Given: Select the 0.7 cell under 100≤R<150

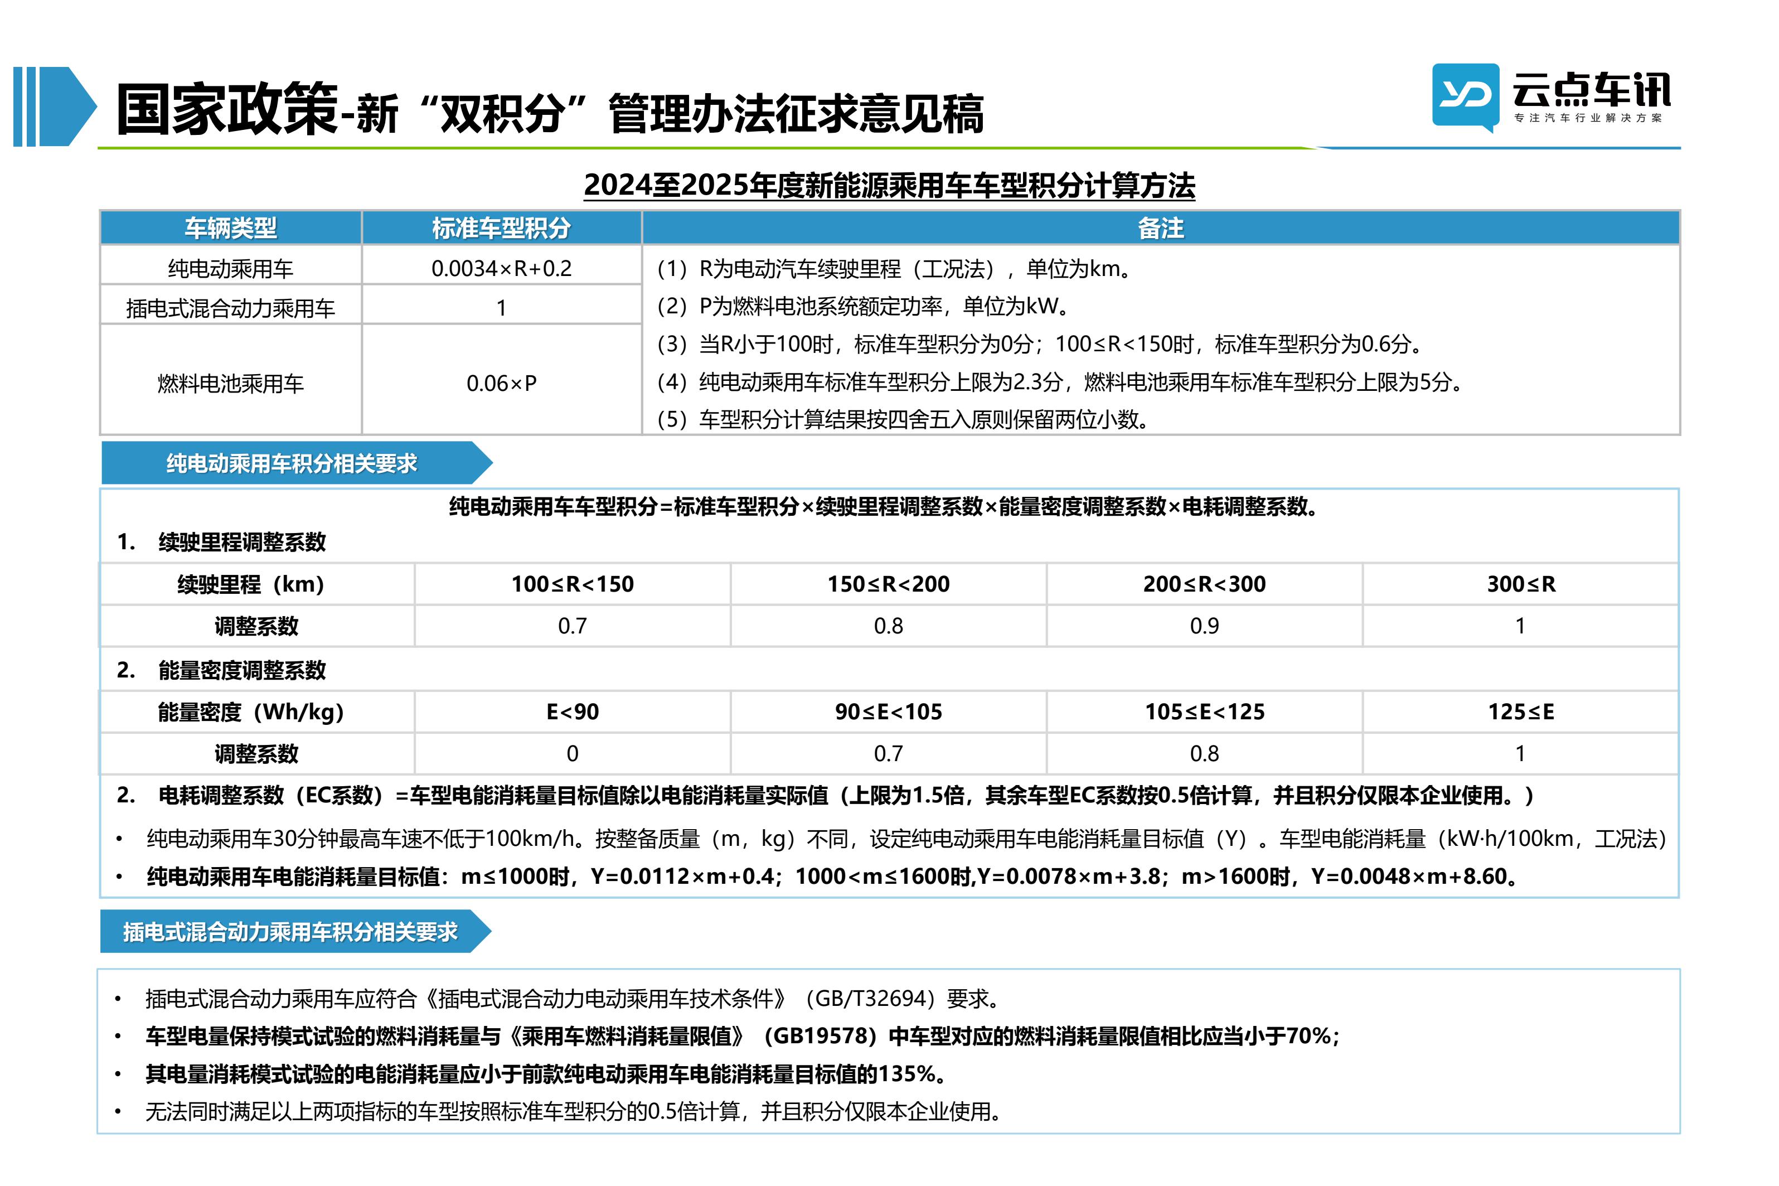Looking at the screenshot, I should click(573, 626).
